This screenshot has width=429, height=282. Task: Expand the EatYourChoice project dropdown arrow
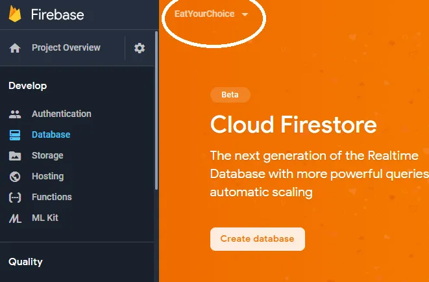245,14
